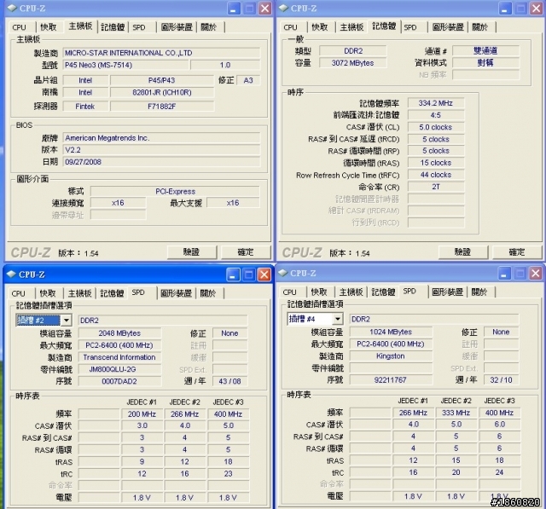Screen dimensions: 546x509
Task: Open 記憶體 tab in bottom-left SPD window
Action: coord(112,293)
